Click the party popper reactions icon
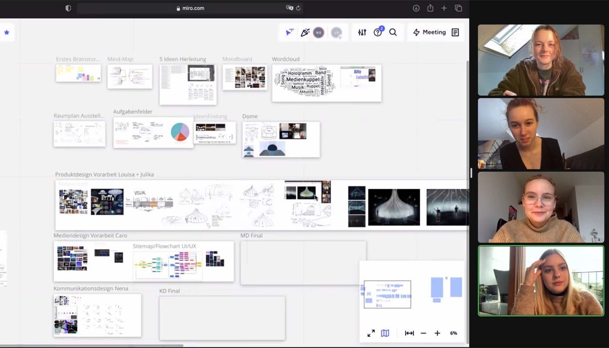This screenshot has width=609, height=348. [305, 33]
